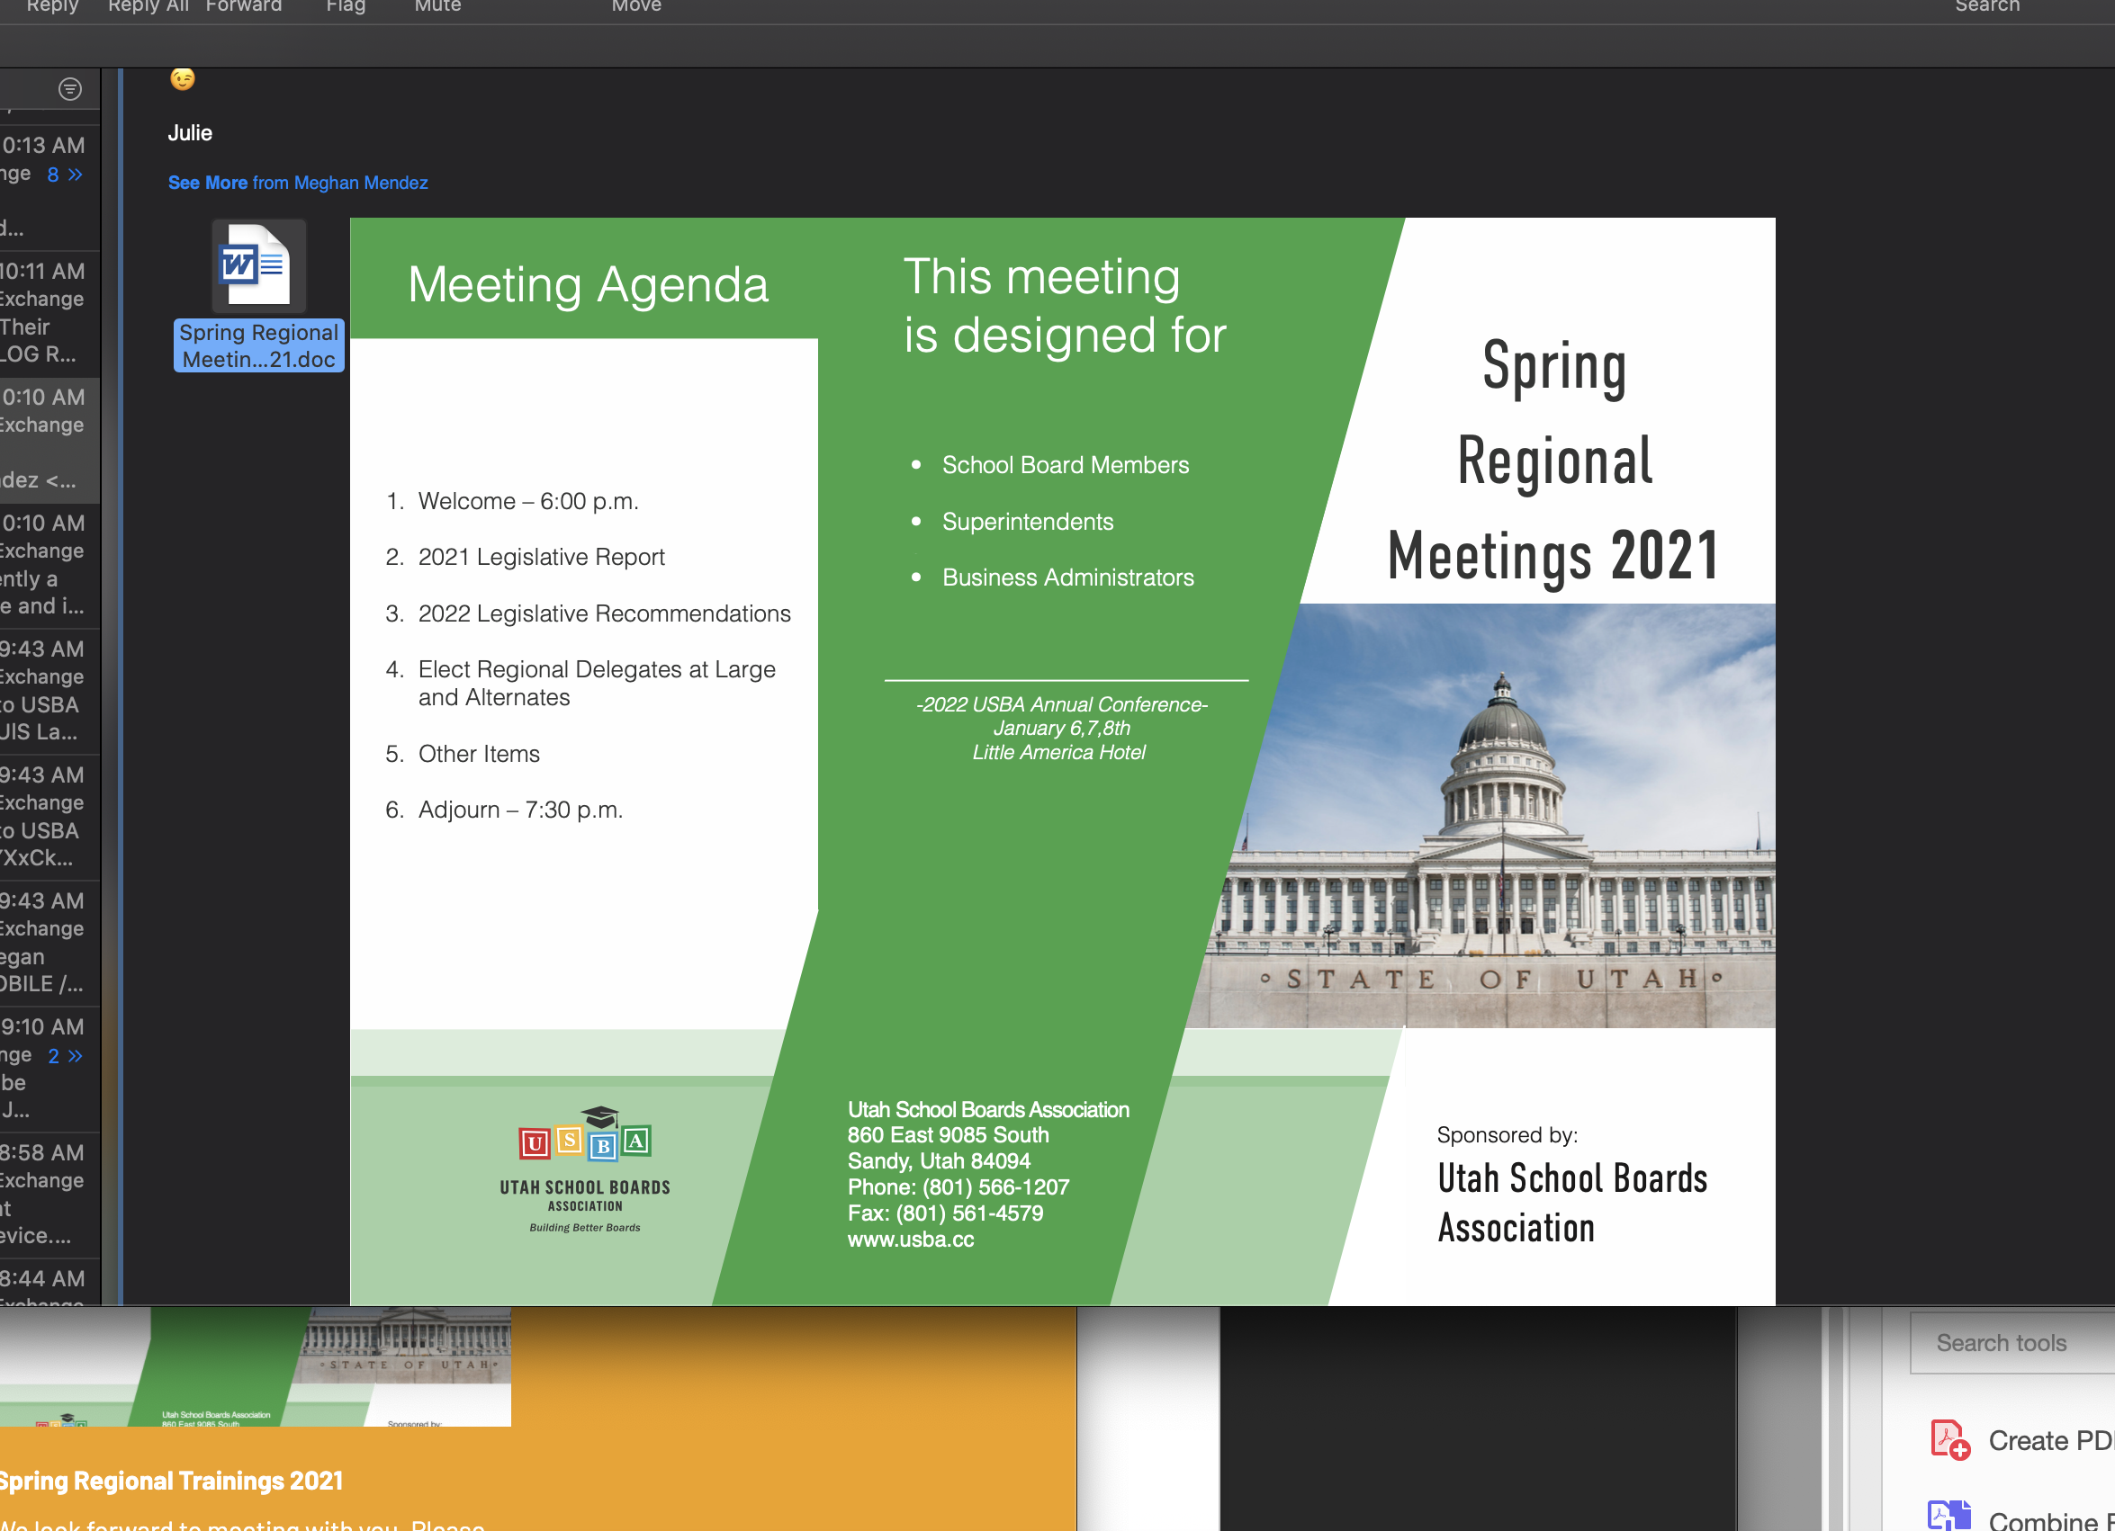Screen dimensions: 2115x1531
Task: Click the Search field in the toolbar
Action: (1986, 6)
